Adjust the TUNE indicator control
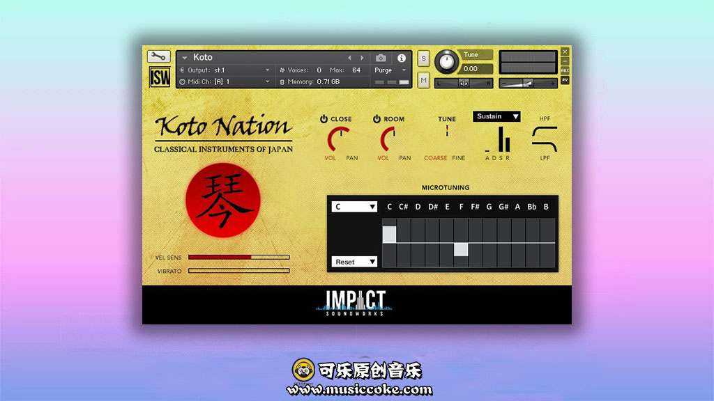The height and width of the screenshot is (401, 714). point(447,132)
